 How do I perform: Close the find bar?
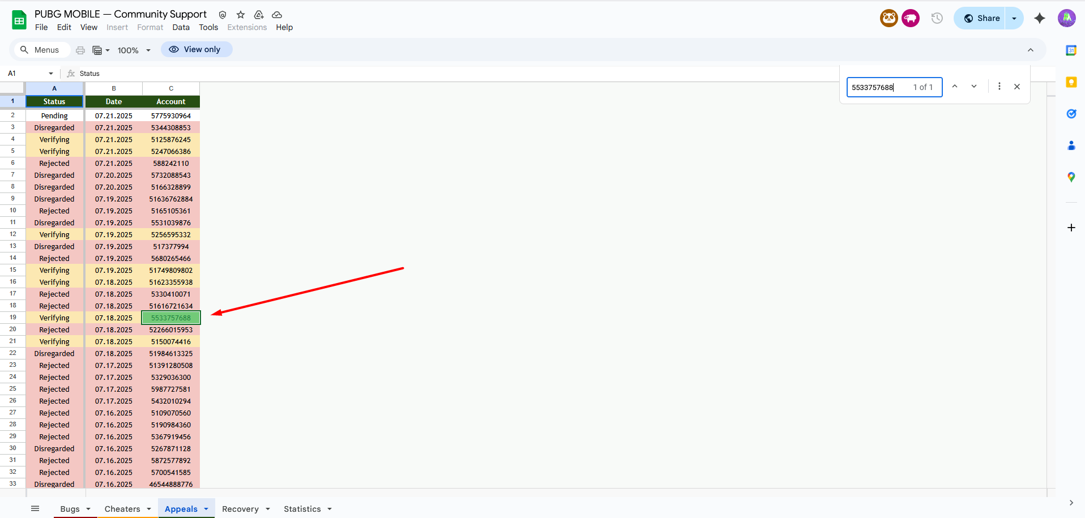point(1017,87)
